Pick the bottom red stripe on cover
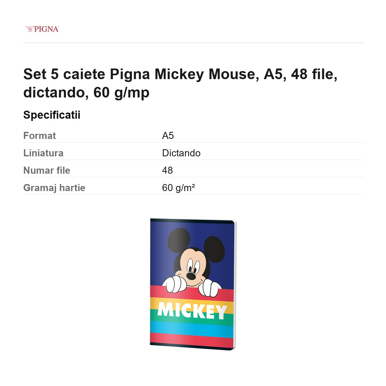The image size is (386, 386). tap(192, 341)
